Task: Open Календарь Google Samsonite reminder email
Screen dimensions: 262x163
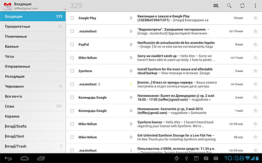Action: point(164,111)
